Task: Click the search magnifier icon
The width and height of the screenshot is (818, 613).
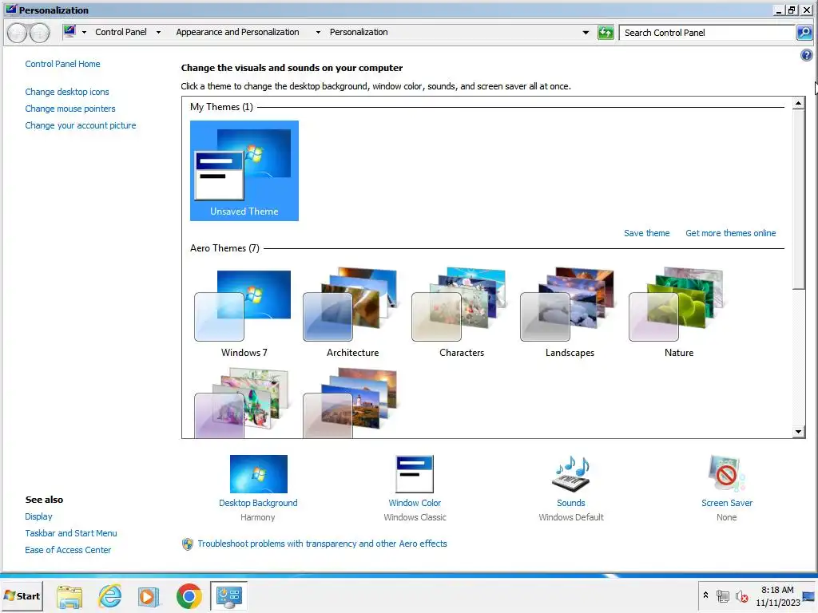Action: 804,32
